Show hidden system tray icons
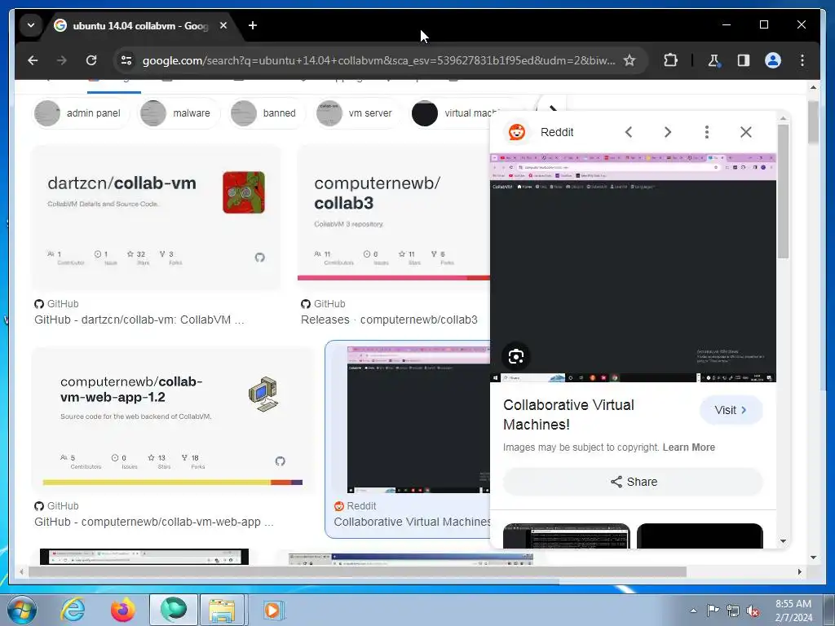Screen dimensions: 835x626 pos(693,611)
